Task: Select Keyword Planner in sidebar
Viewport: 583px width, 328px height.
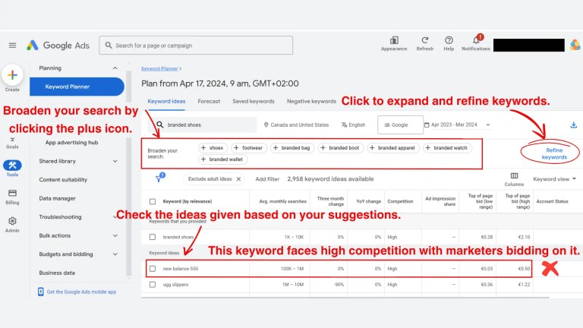Action: [77, 87]
